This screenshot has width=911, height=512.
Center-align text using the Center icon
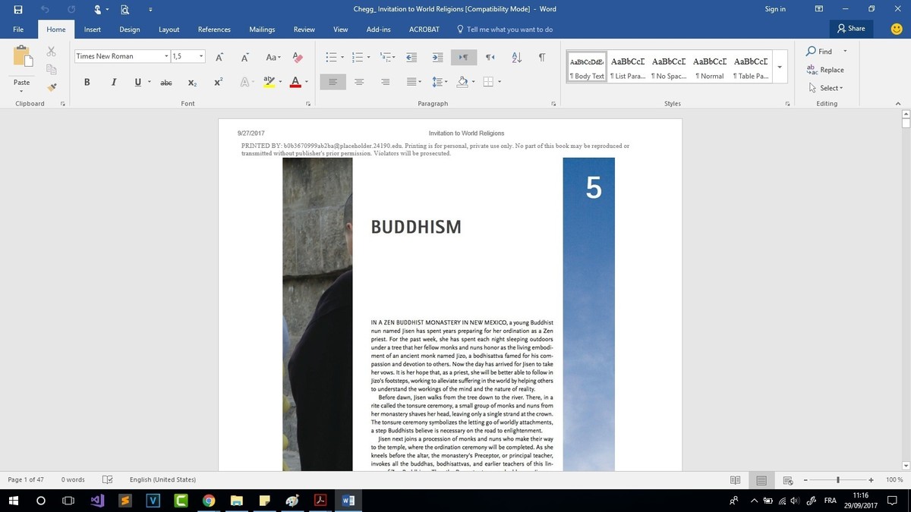pos(359,82)
